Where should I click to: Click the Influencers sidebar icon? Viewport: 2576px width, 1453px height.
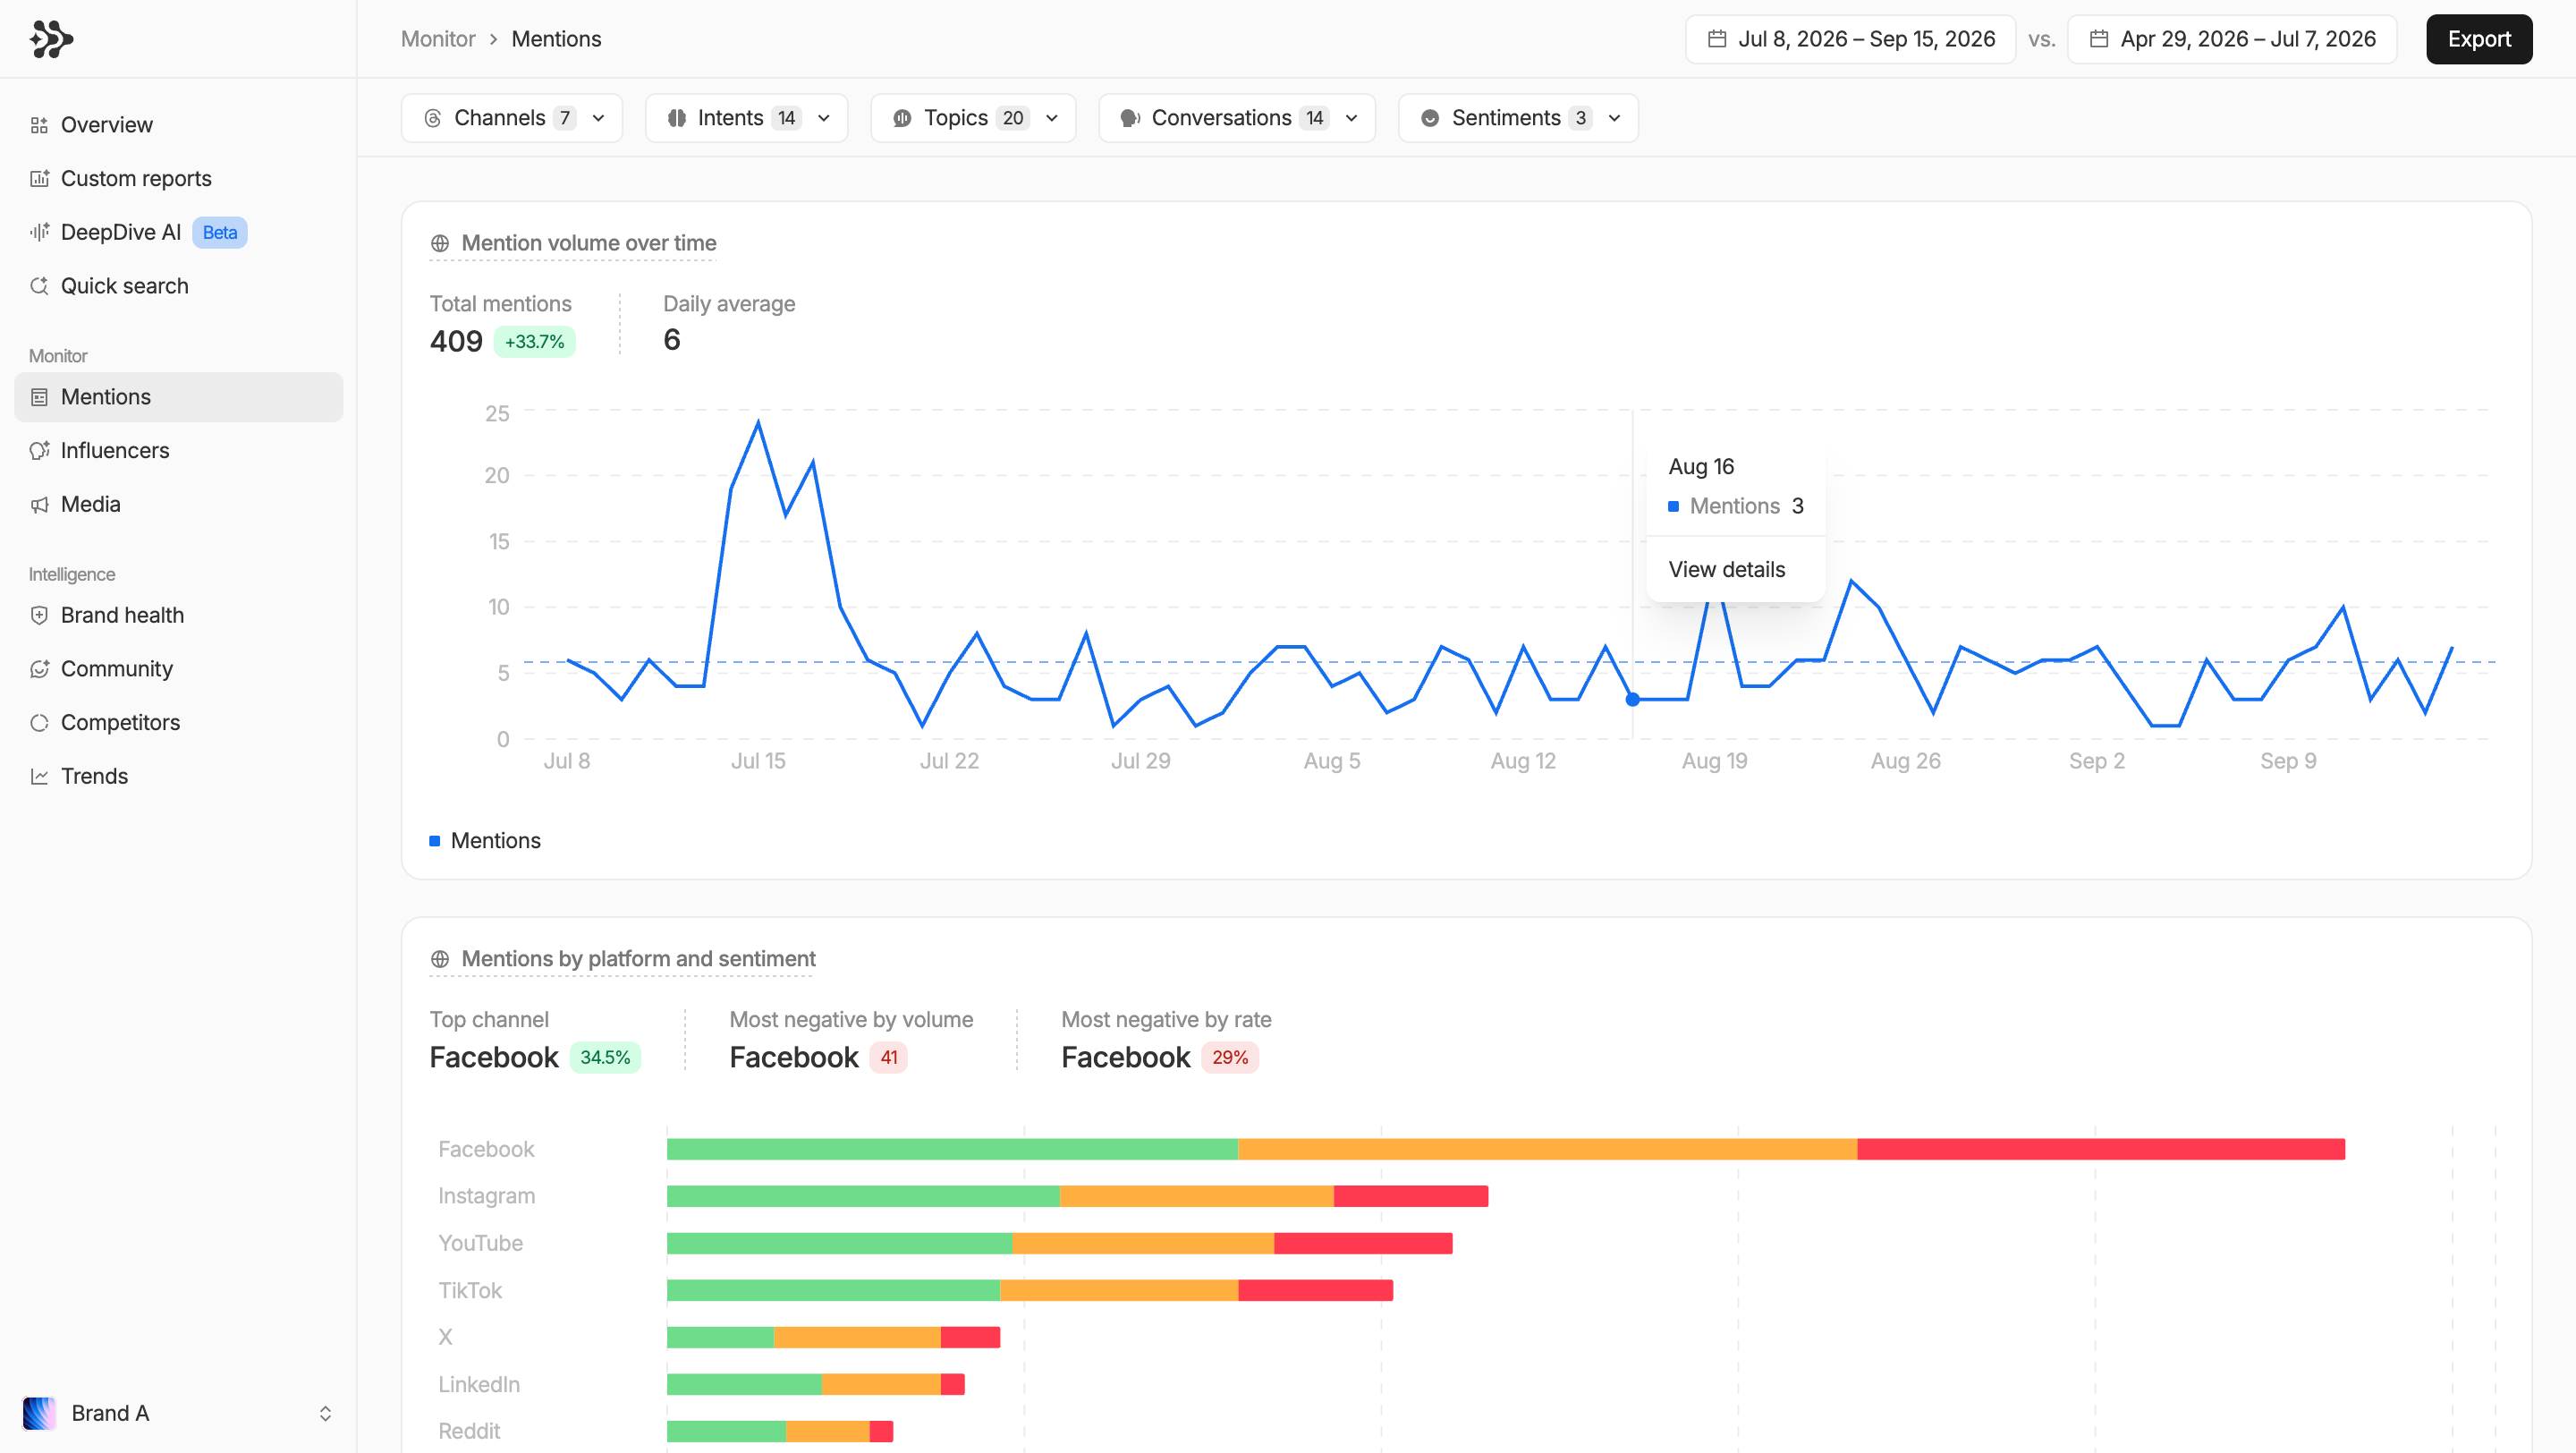(x=39, y=451)
